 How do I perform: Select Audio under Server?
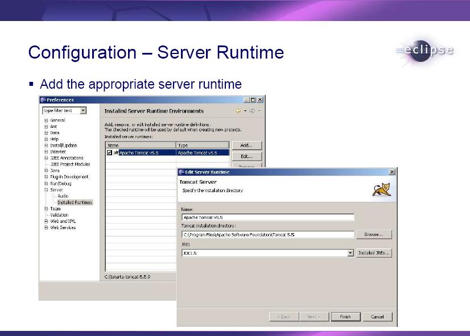pyautogui.click(x=63, y=196)
